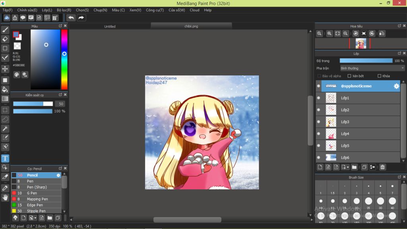Adjust the brush size slider
Viewport: 407px width, 229px height.
(33, 104)
